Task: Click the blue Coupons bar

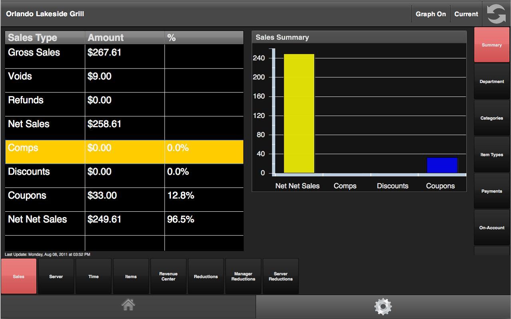Action: click(x=442, y=165)
